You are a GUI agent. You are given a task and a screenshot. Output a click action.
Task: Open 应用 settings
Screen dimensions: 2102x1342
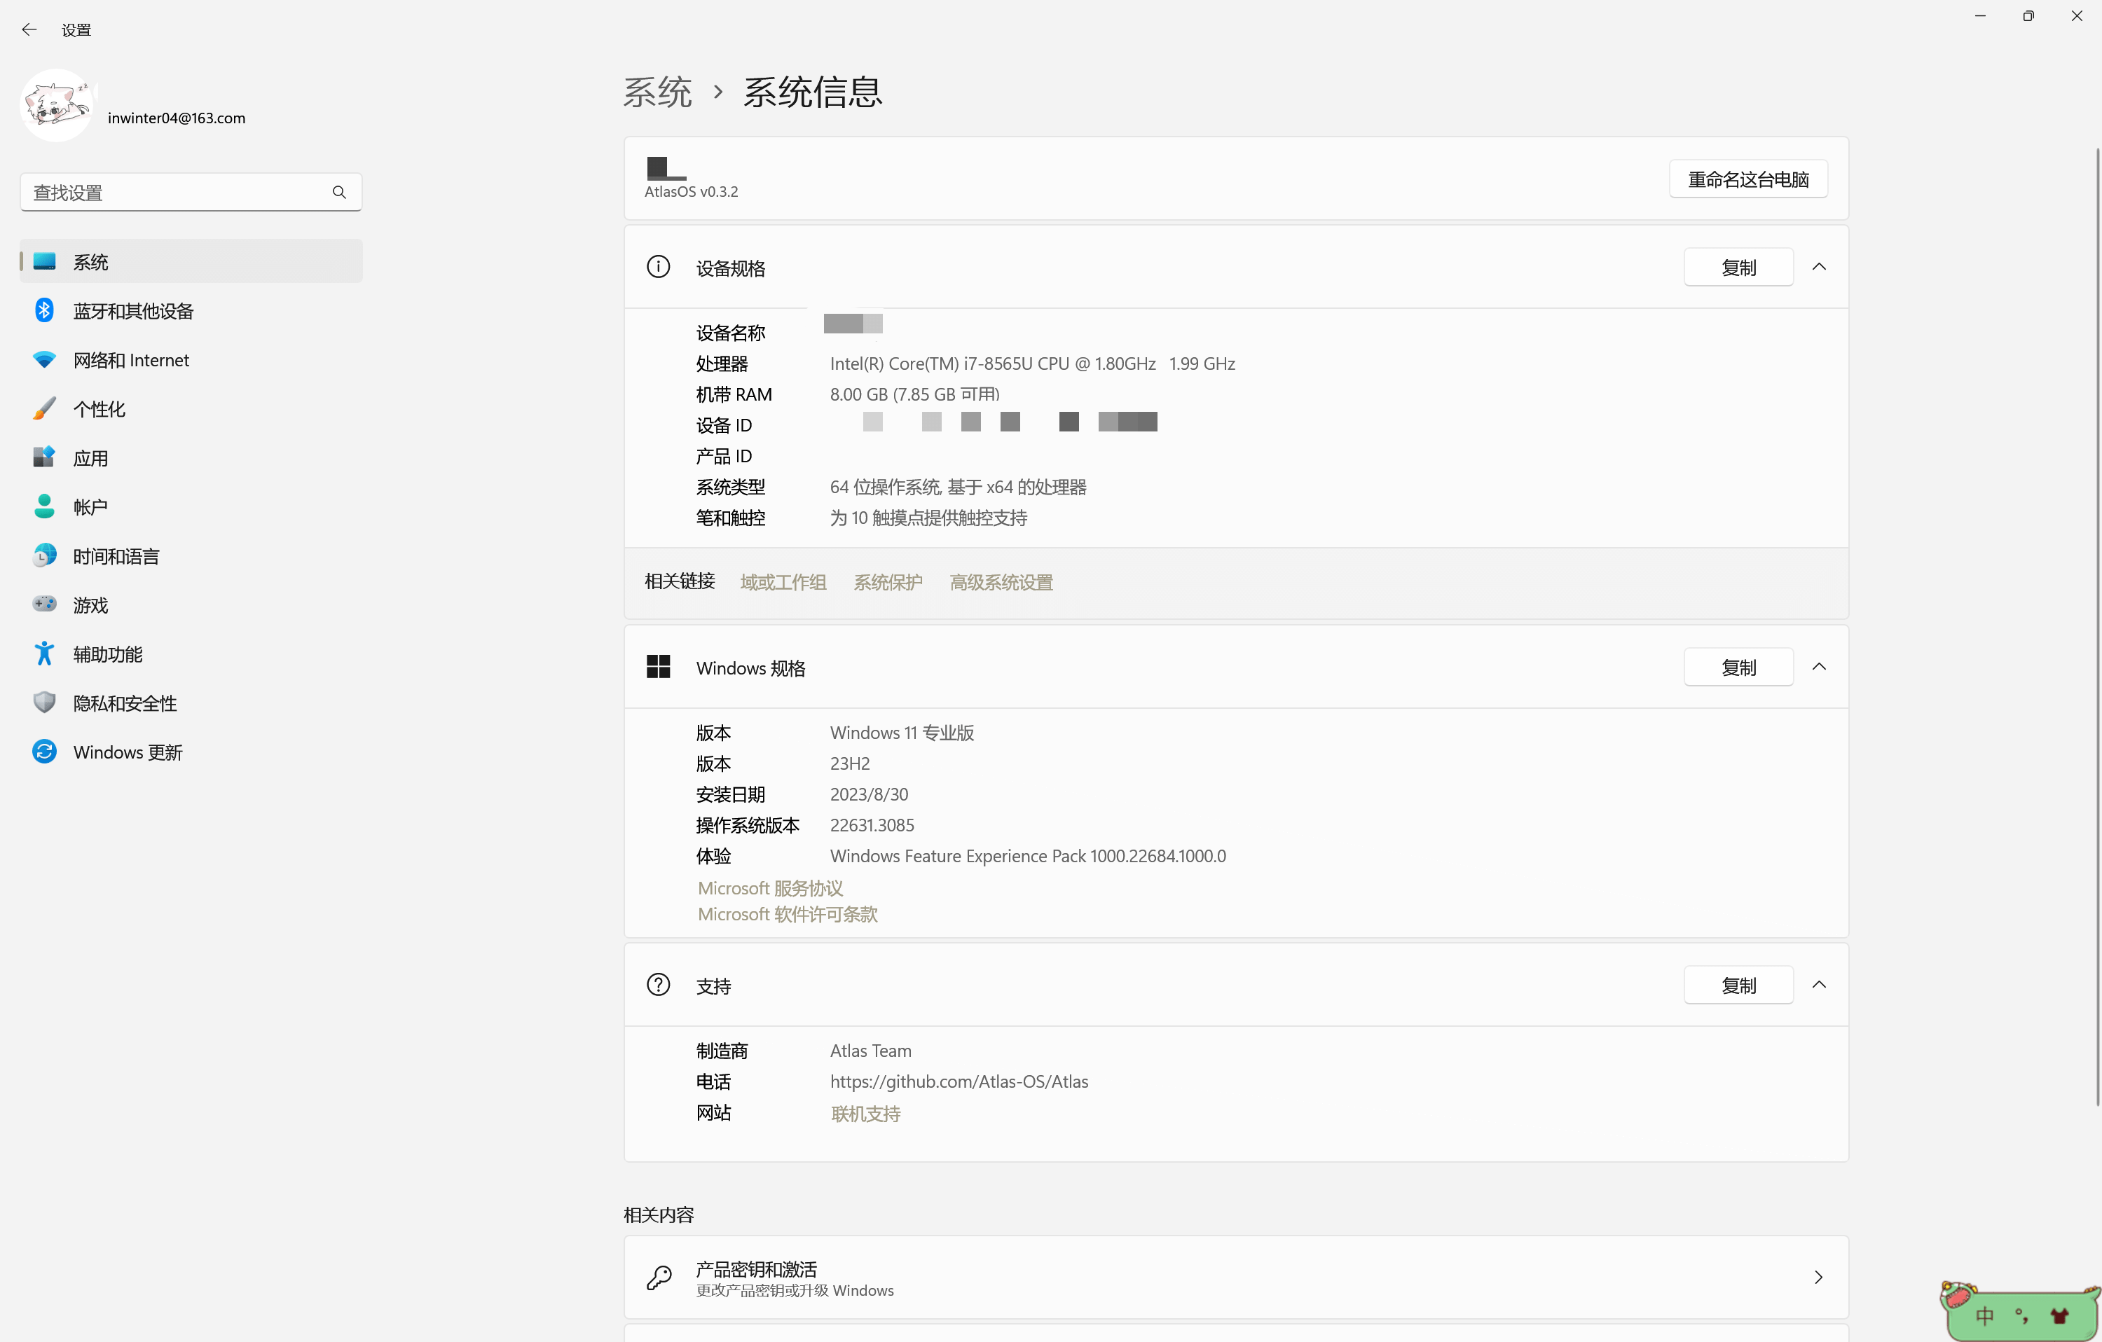[x=191, y=457]
